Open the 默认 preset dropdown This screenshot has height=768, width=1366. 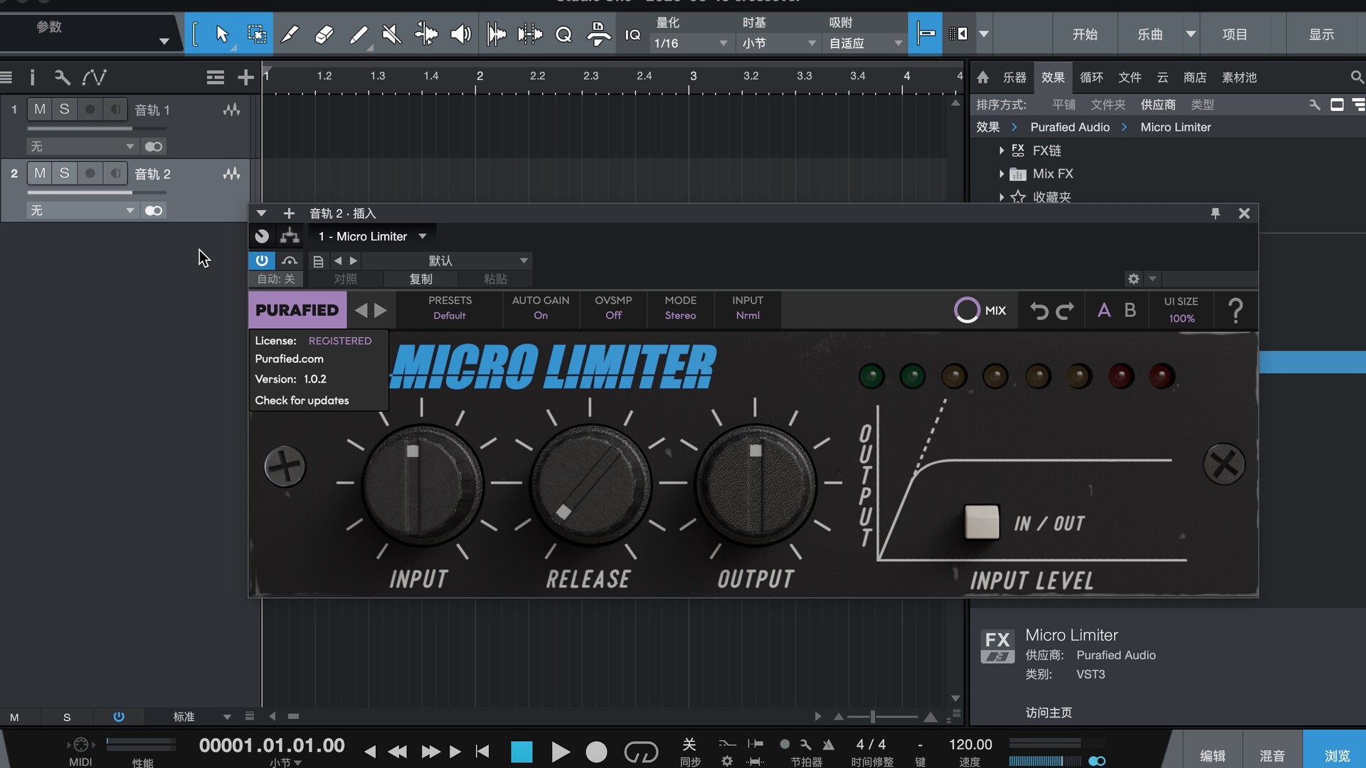tap(447, 261)
